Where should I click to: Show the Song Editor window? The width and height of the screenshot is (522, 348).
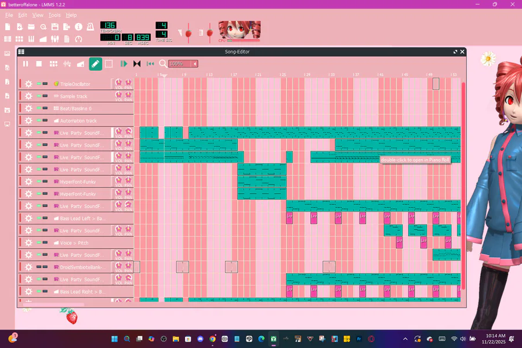pos(8,39)
